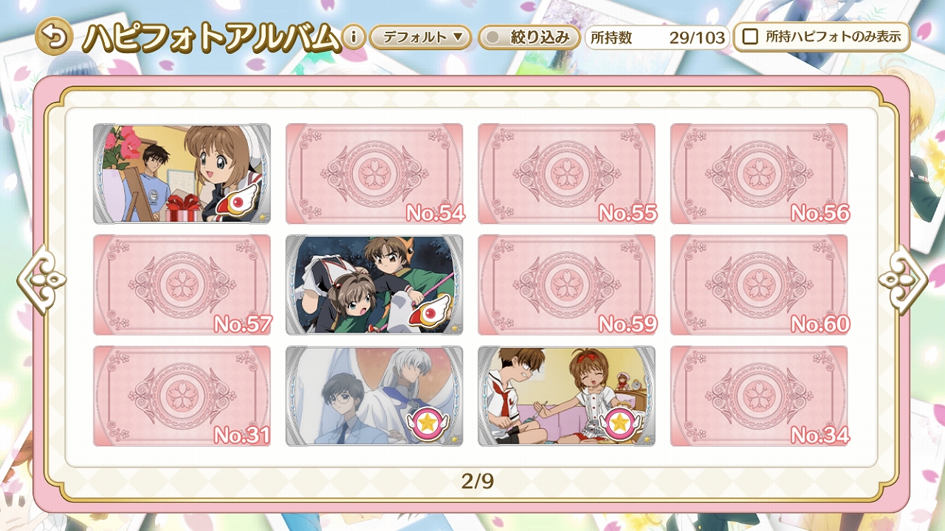Screen dimensions: 945x531
Task: View locked card No.31
Action: 182,397
